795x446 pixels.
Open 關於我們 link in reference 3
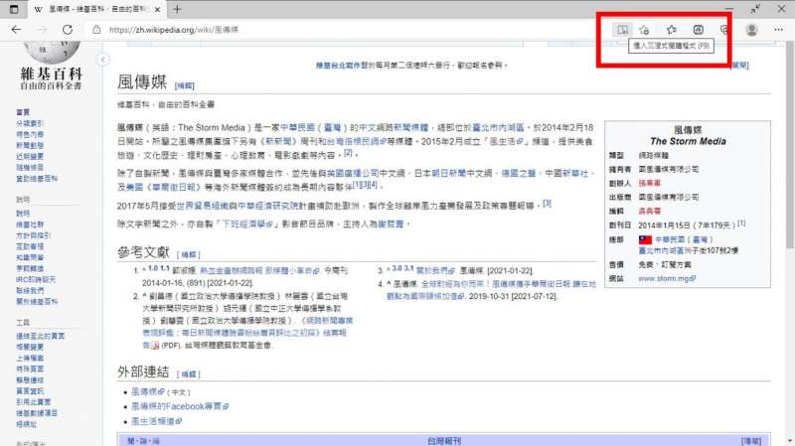(434, 270)
